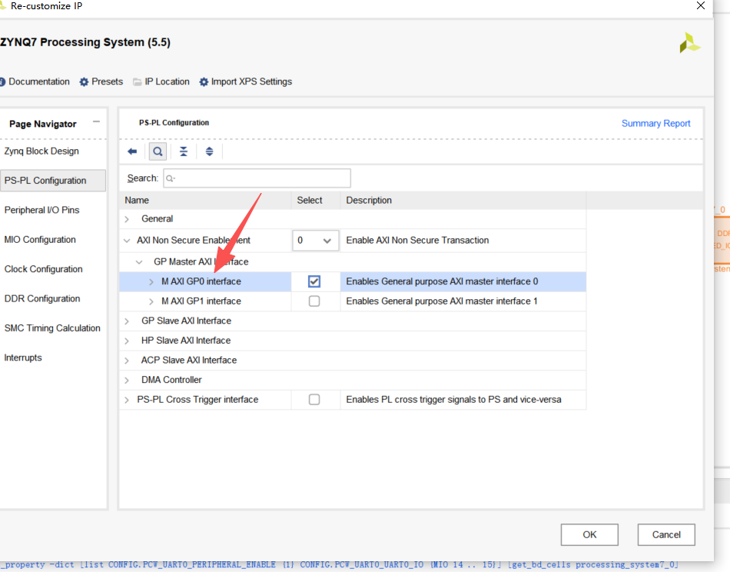Click 'ZYNQ7 Processing System (5.5)' title
This screenshot has height=572, width=730.
click(x=85, y=42)
